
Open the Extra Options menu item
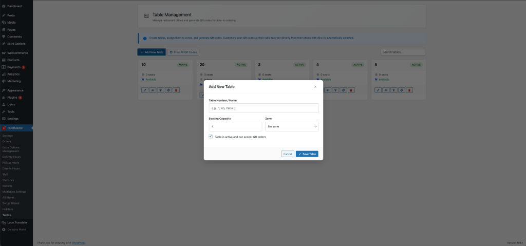(16, 44)
